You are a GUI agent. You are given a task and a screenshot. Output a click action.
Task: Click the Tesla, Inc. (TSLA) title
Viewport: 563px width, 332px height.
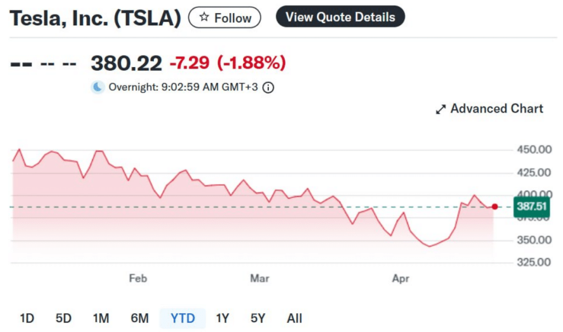95,17
